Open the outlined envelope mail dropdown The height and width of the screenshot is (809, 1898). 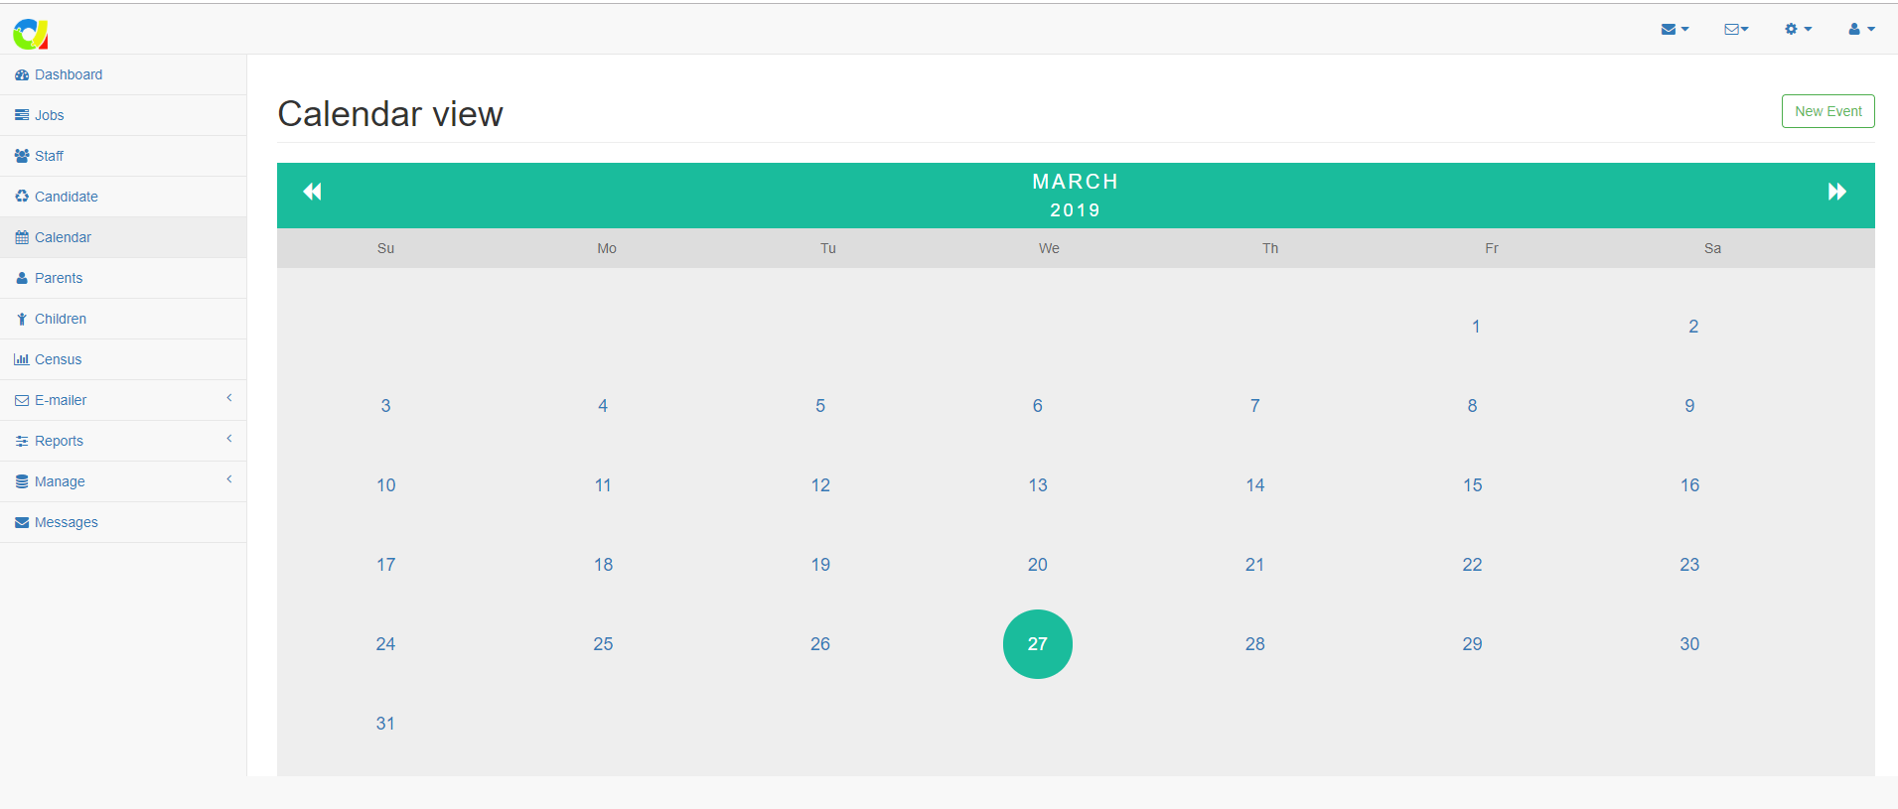click(x=1736, y=30)
